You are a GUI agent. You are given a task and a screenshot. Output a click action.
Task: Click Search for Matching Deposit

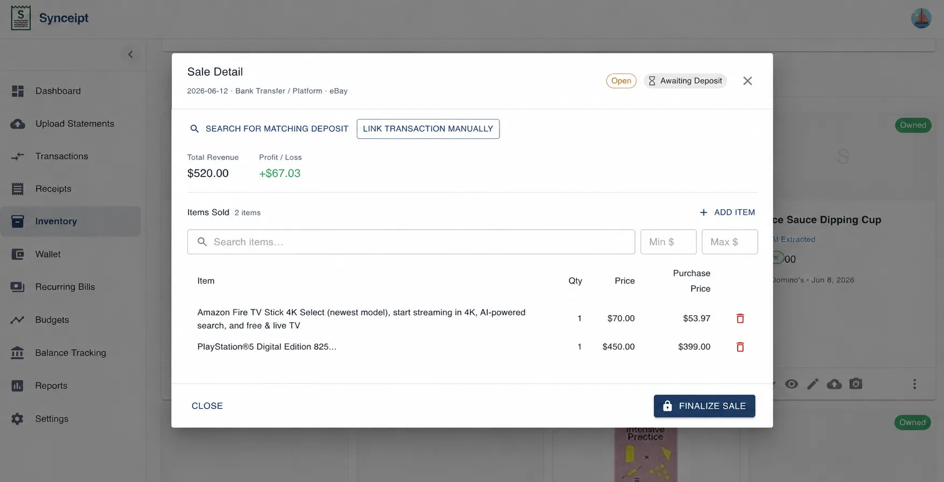click(270, 129)
